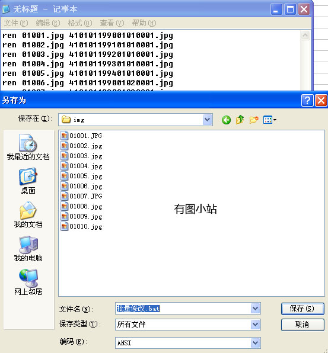Viewport: 328px width, 353px height.
Task: Click the Save (保存) button
Action: click(x=302, y=309)
